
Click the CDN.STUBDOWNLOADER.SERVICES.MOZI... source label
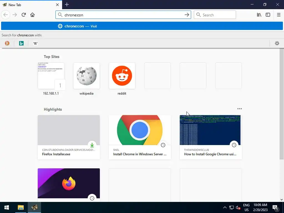point(69,150)
